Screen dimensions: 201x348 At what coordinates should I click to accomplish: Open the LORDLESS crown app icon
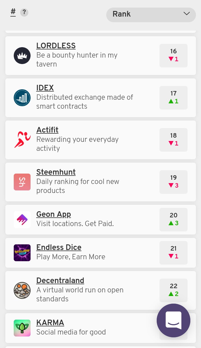22,56
